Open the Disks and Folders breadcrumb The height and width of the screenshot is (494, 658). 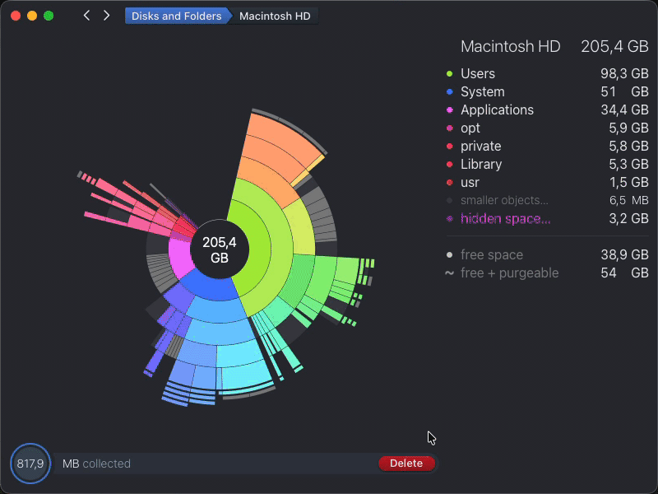[x=176, y=16]
